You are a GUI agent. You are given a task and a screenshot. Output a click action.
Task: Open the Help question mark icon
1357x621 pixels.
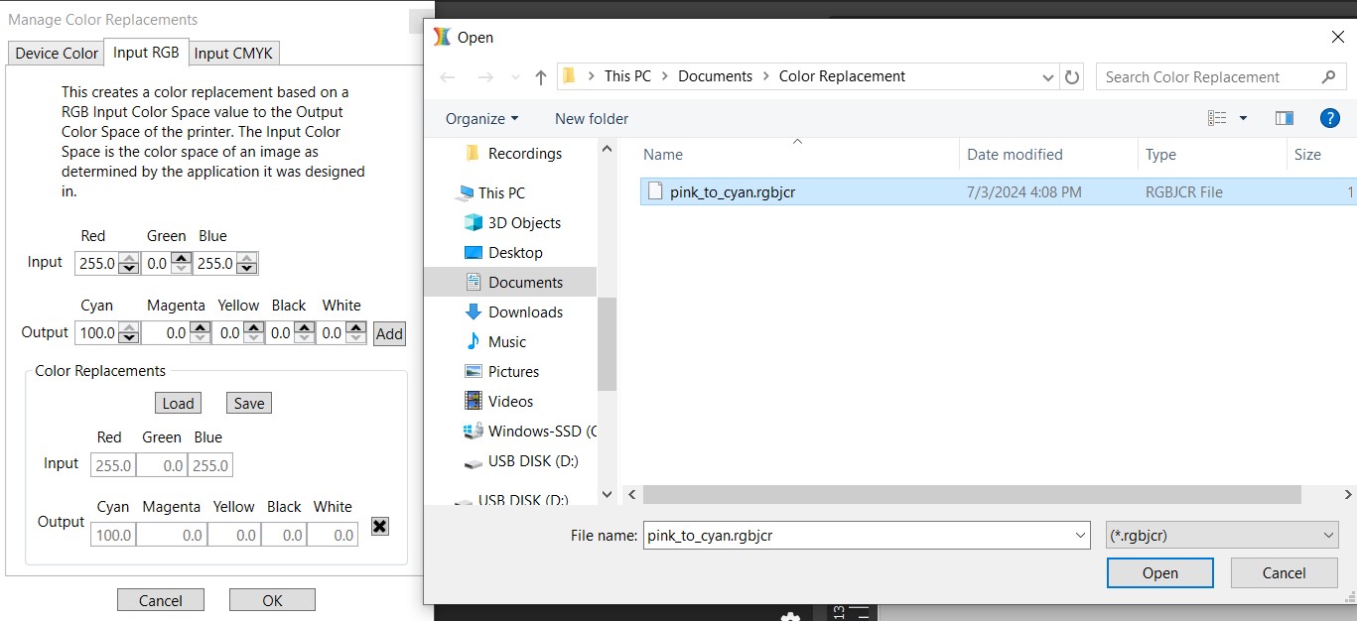pyautogui.click(x=1330, y=118)
